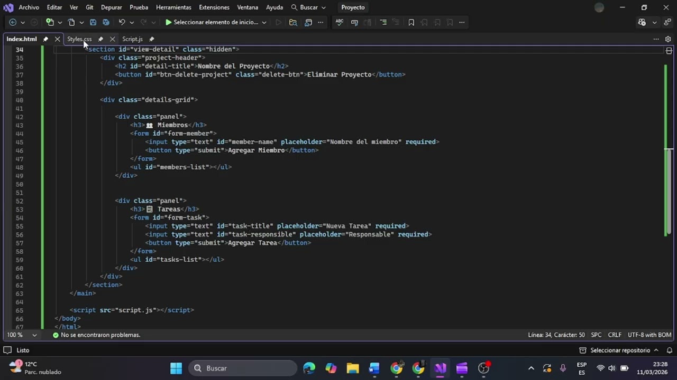677x380 pixels.
Task: Toggle the pin on Script.js tab
Action: coord(151,39)
